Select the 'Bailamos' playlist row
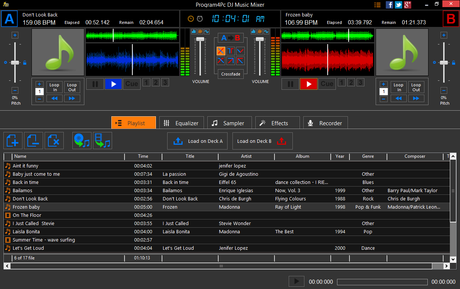 click(x=227, y=190)
